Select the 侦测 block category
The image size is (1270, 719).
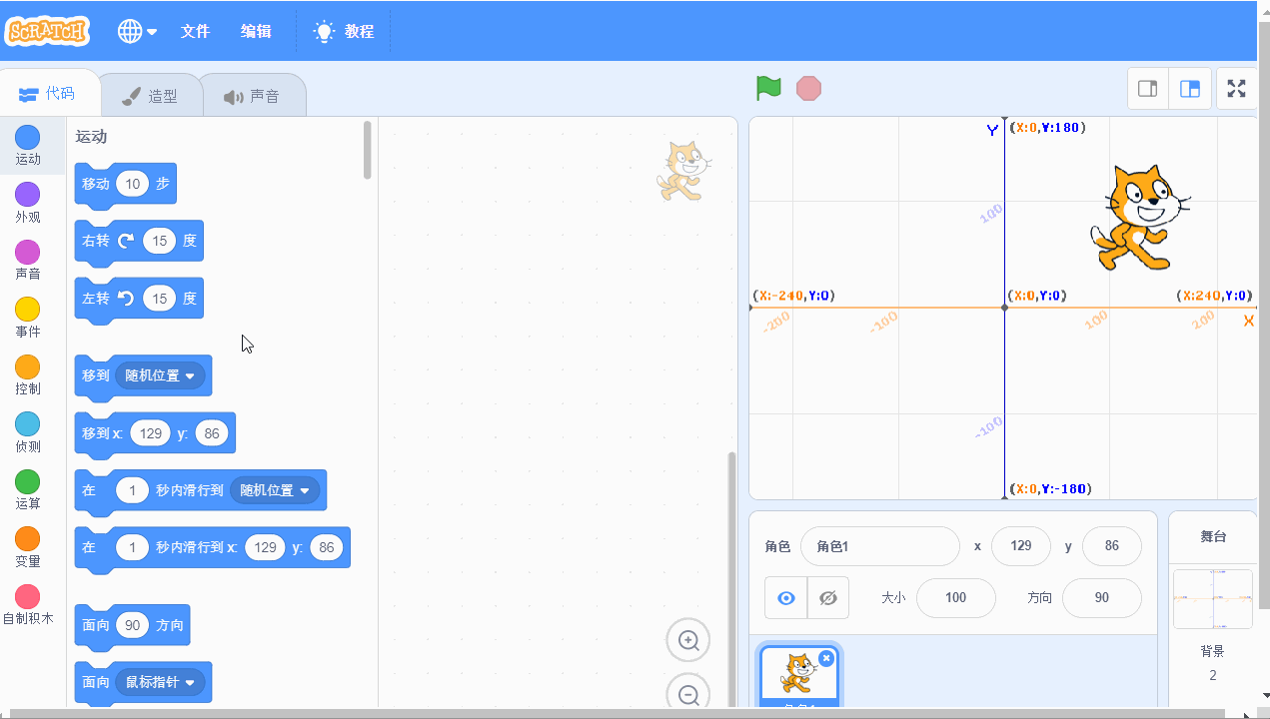pyautogui.click(x=28, y=432)
